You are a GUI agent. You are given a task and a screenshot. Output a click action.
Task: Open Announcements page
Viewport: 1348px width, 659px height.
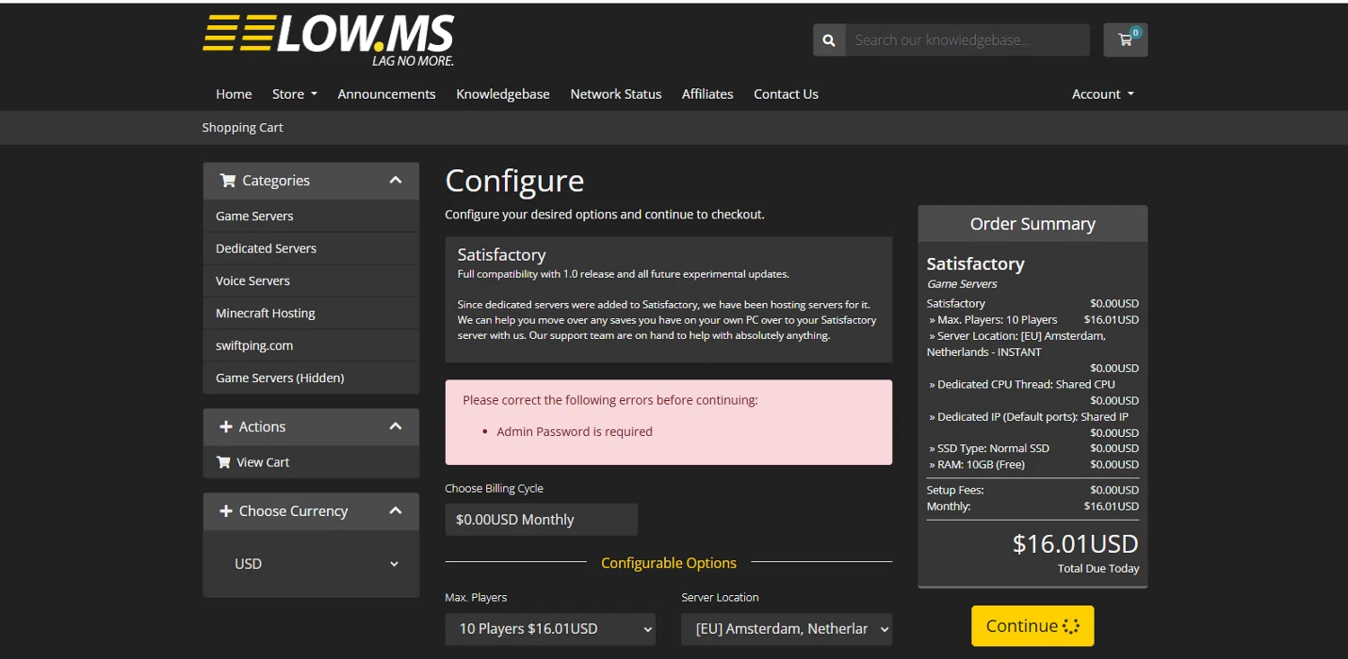pyautogui.click(x=386, y=94)
